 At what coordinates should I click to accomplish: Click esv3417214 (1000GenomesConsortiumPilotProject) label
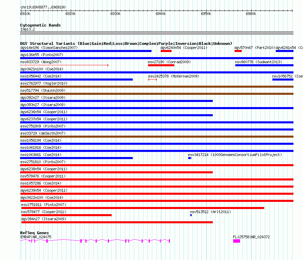click(x=235, y=155)
